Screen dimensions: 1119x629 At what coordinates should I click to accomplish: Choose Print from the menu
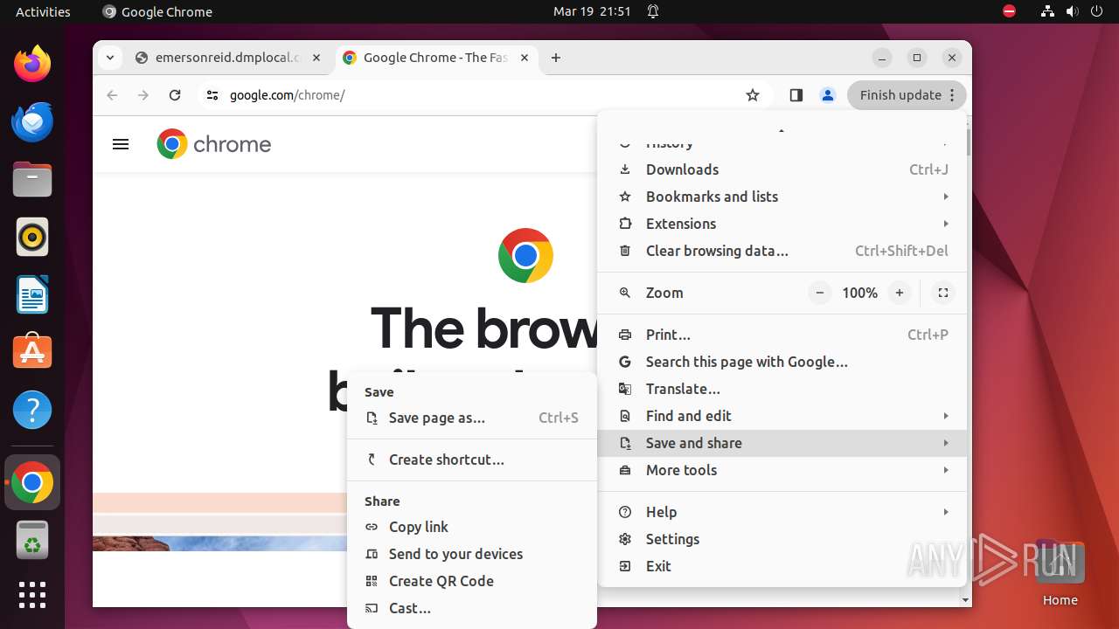point(782,335)
